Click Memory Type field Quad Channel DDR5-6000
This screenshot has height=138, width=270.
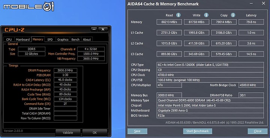(210, 100)
